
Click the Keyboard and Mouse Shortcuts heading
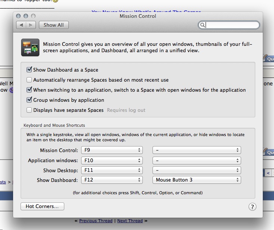coord(54,125)
